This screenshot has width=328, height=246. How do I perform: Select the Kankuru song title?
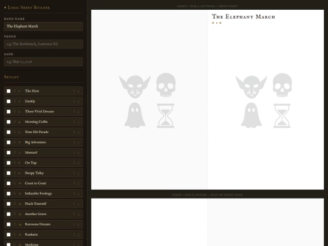[32, 234]
